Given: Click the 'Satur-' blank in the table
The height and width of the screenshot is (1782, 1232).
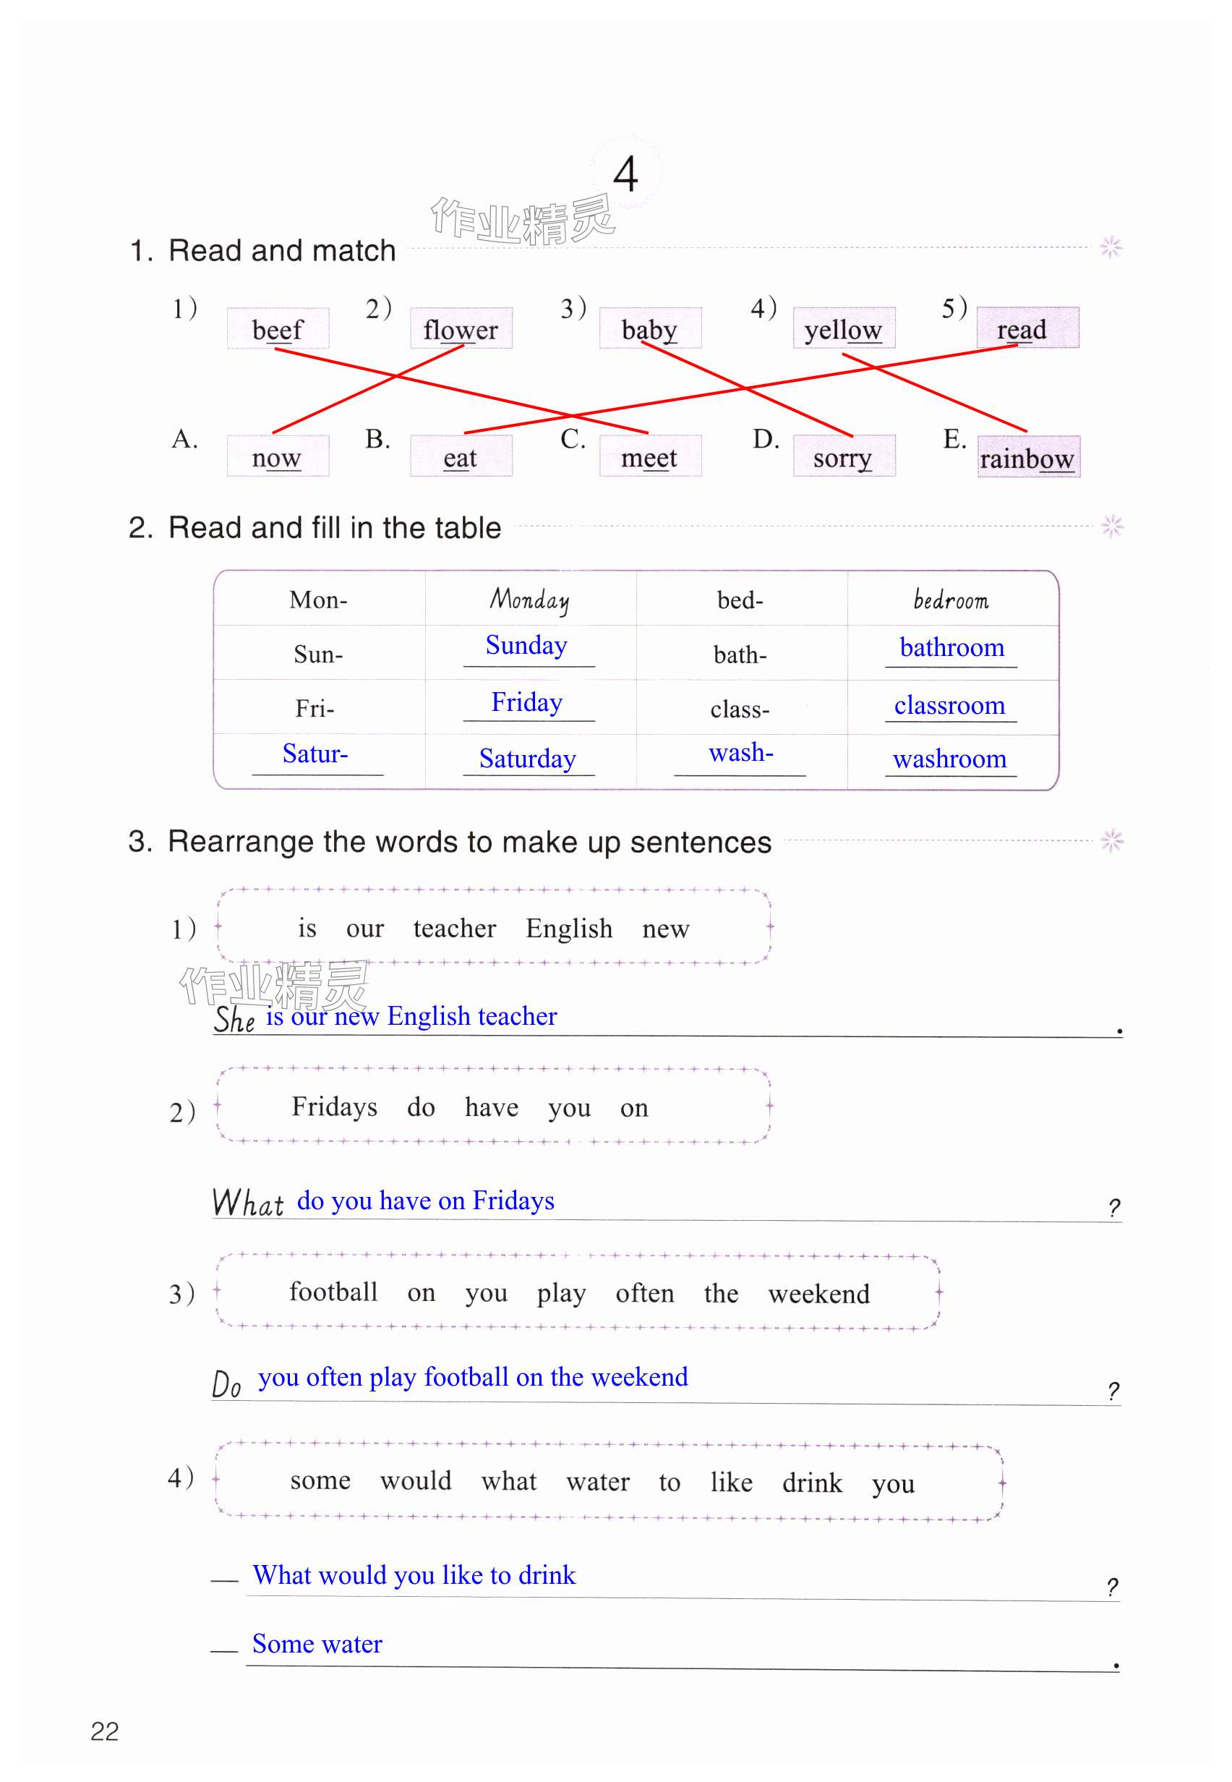Looking at the screenshot, I should click(316, 754).
